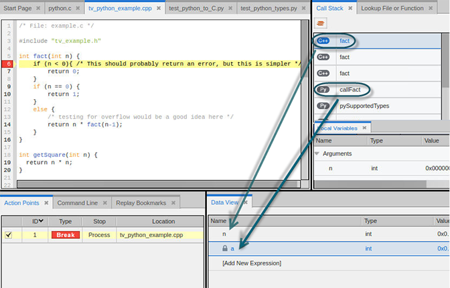
Task: Click Add New Expression in Data View
Action: (251, 263)
